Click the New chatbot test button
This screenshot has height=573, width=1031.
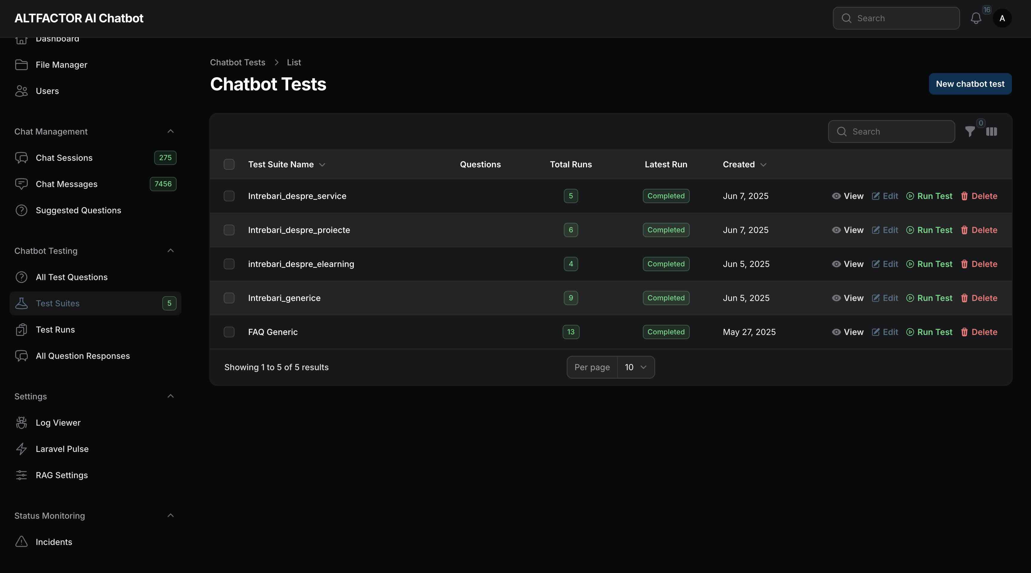pos(970,84)
